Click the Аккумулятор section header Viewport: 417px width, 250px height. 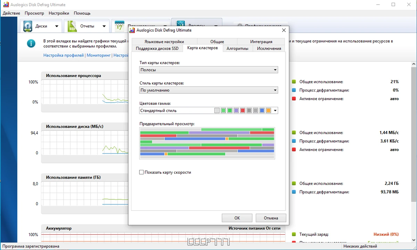[59, 228]
